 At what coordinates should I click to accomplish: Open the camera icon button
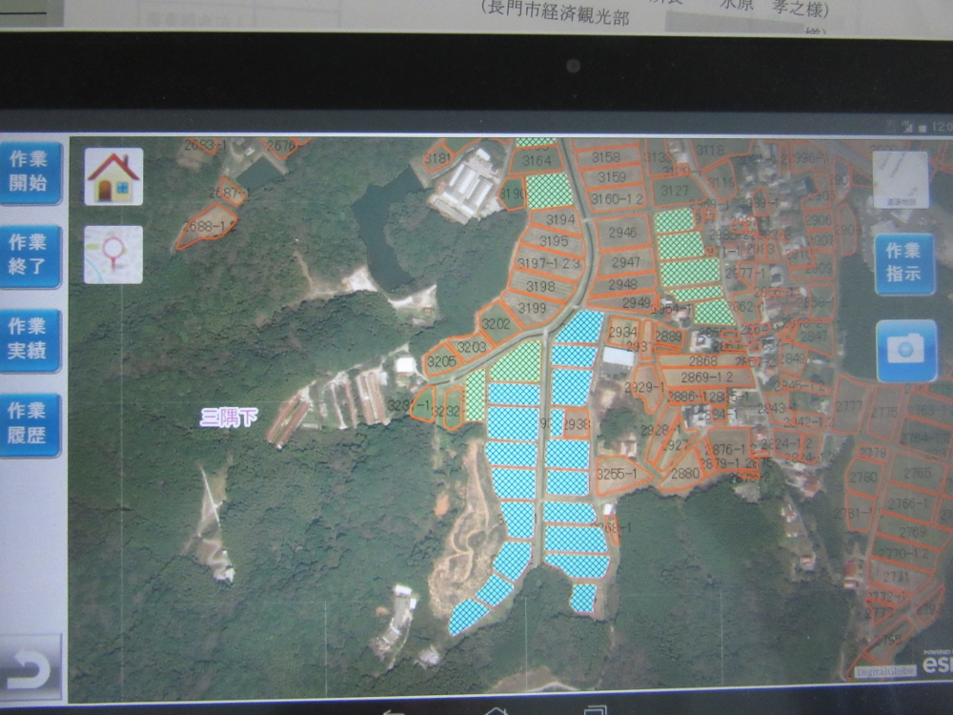[905, 350]
